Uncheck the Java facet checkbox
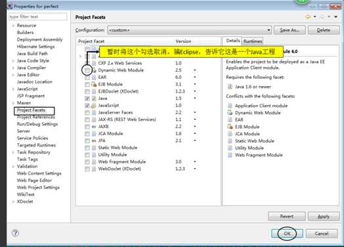This screenshot has width=344, height=247. (x=87, y=99)
